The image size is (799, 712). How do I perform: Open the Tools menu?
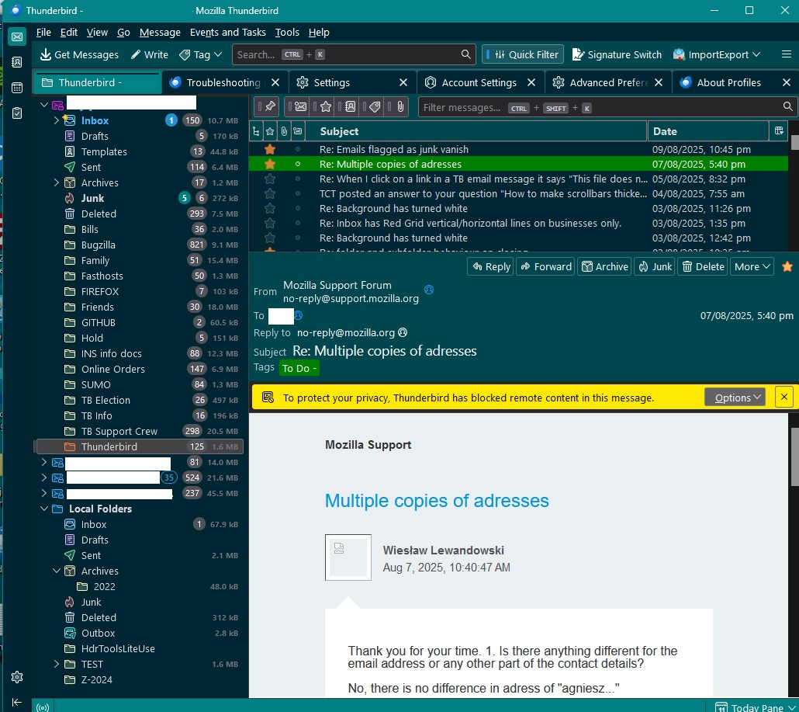point(287,32)
